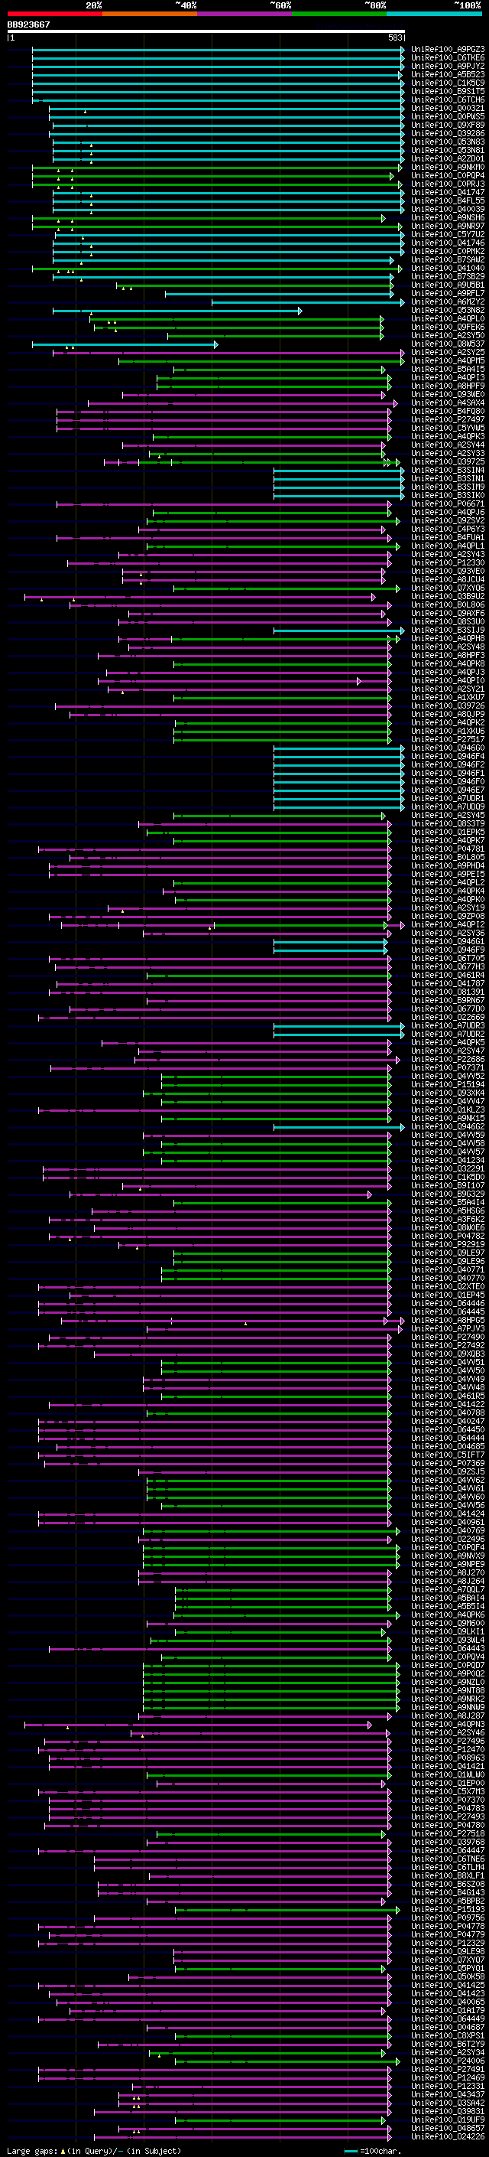
Task: Open the UniRef100_B9S1T5 hit label
Action: (x=448, y=91)
